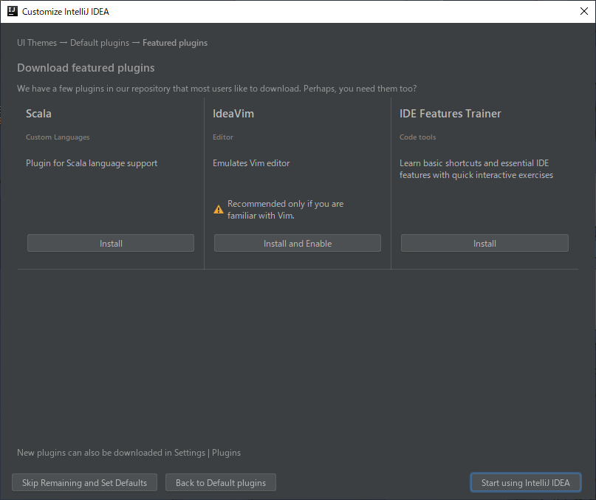This screenshot has height=500, width=596.
Task: Close the Customize IntelliJ IDEA dialog
Action: pyautogui.click(x=584, y=11)
